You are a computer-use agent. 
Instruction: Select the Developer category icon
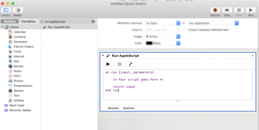pos(10,42)
